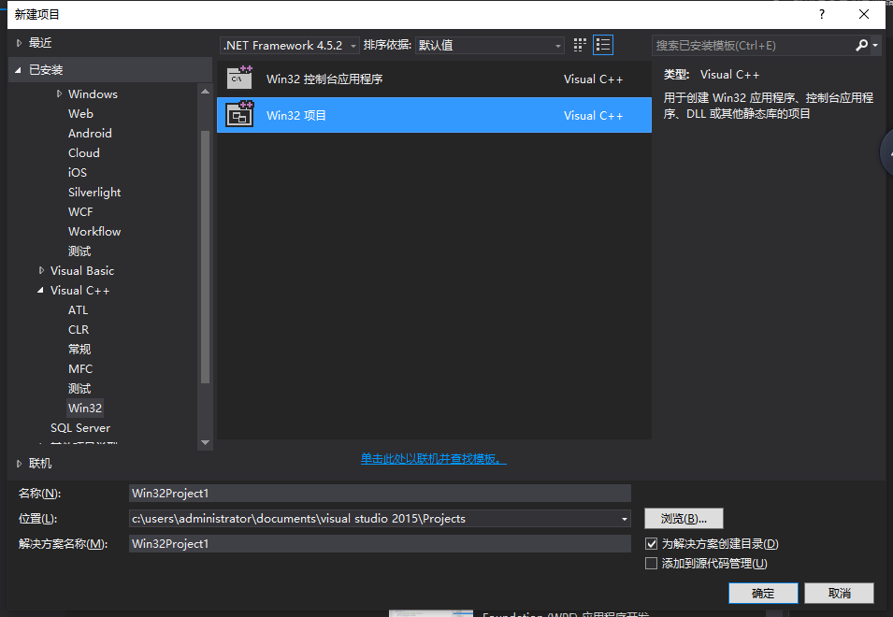Select the Web category
The image size is (893, 617).
[80, 114]
